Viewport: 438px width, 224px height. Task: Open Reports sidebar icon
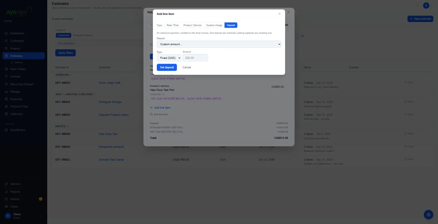[x=6, y=192]
